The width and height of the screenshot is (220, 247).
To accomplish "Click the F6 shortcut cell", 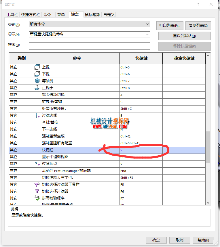I will pos(141,192).
